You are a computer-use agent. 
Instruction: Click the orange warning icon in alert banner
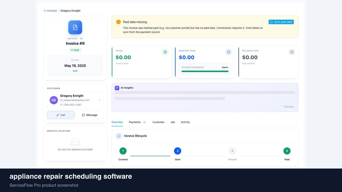118,22
